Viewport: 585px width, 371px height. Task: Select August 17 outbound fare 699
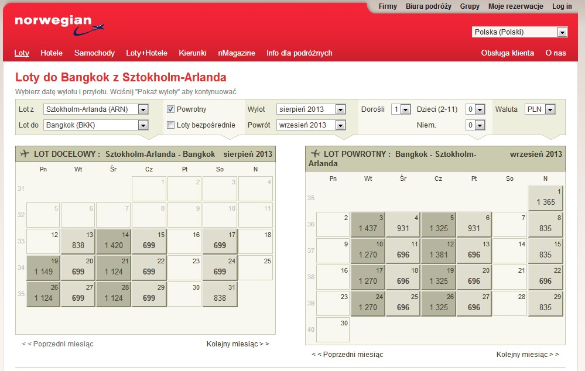click(220, 241)
